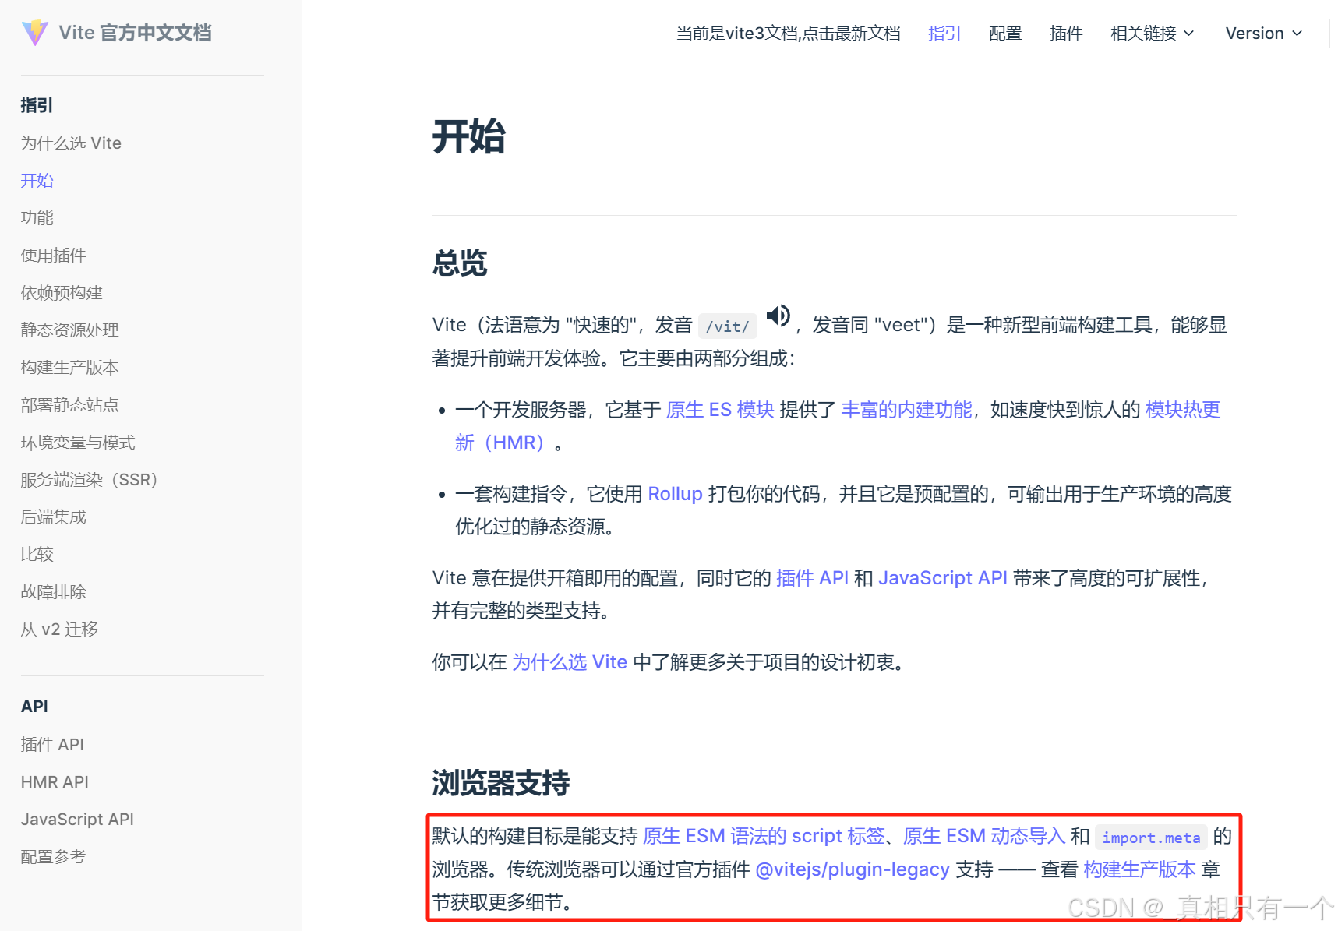The width and height of the screenshot is (1338, 931).
Task: Follow the 模块热更新（HMR）link
Action: pos(1182,410)
